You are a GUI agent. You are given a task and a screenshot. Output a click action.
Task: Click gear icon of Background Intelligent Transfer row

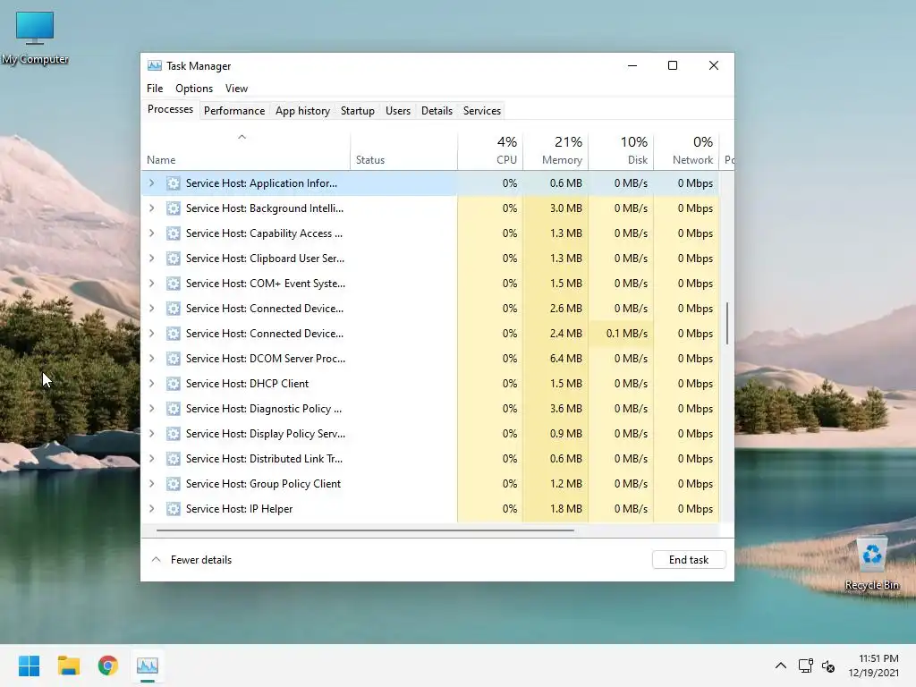click(173, 208)
